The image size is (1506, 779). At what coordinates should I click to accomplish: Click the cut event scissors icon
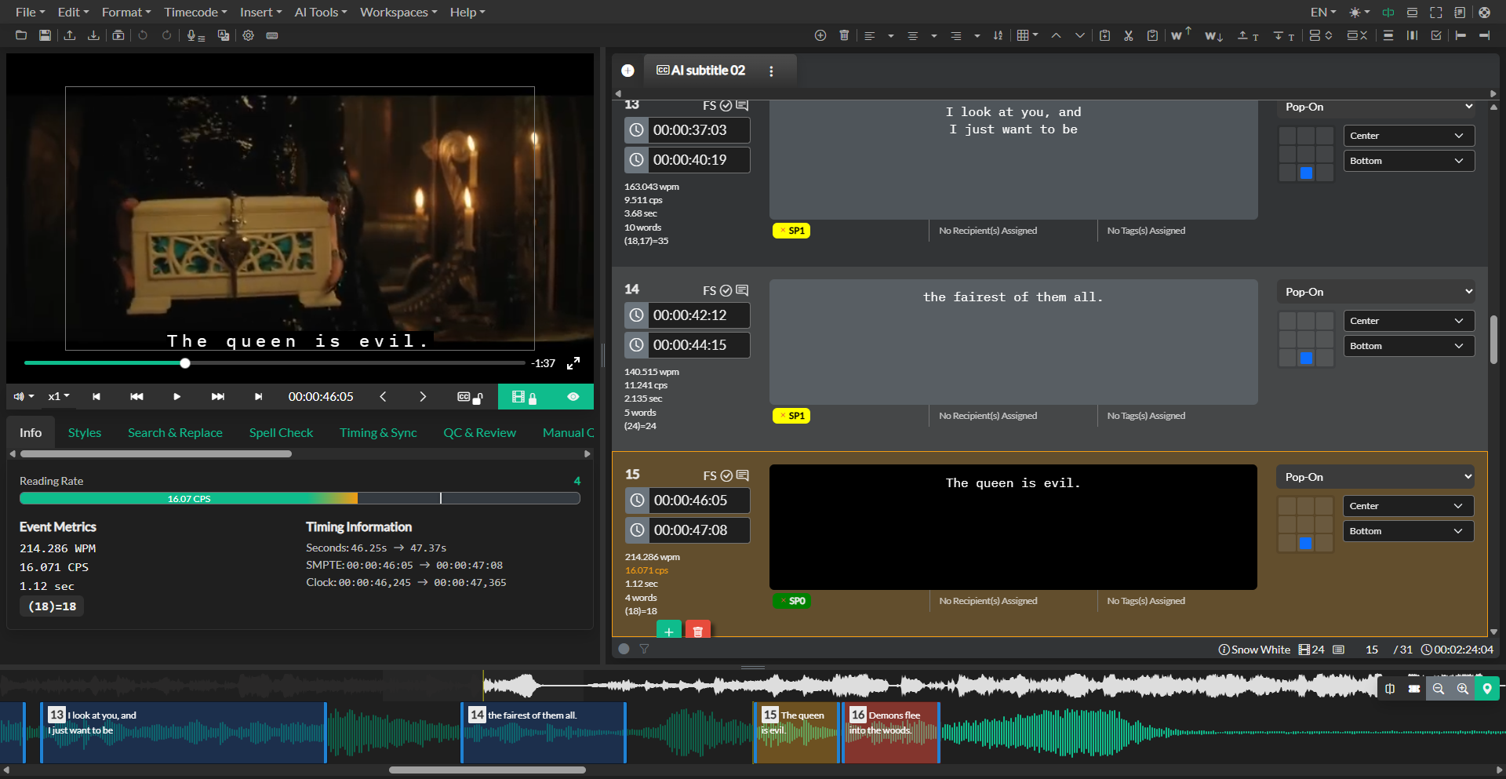[1128, 35]
